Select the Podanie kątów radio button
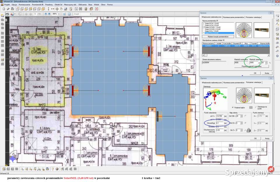The image size is (280, 182). (232, 107)
